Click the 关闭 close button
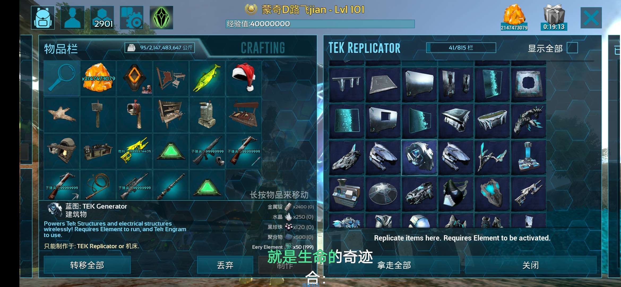 coord(531,265)
